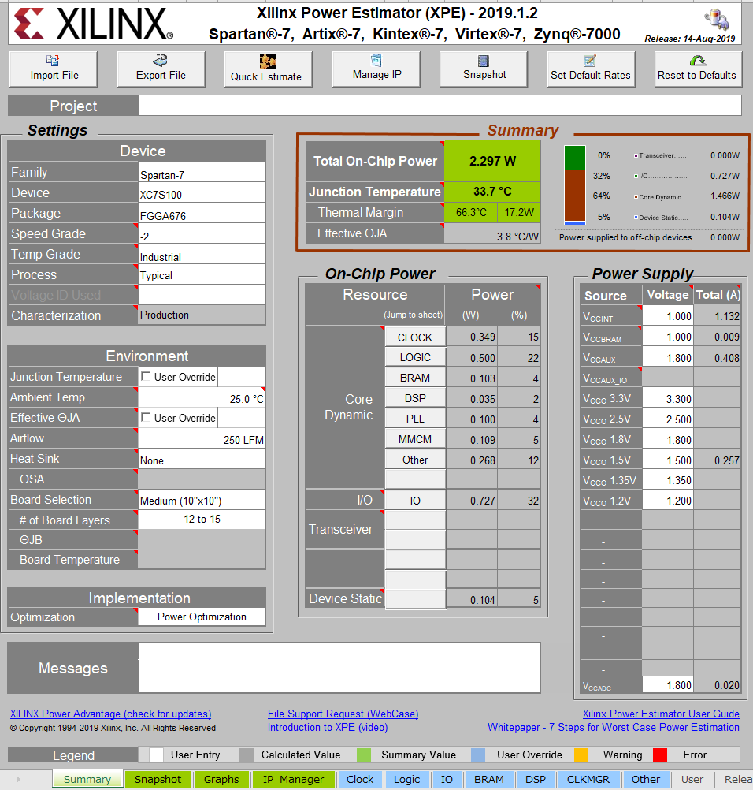The height and width of the screenshot is (790, 753).
Task: Open File Support Request (WebCase) link
Action: tap(343, 714)
